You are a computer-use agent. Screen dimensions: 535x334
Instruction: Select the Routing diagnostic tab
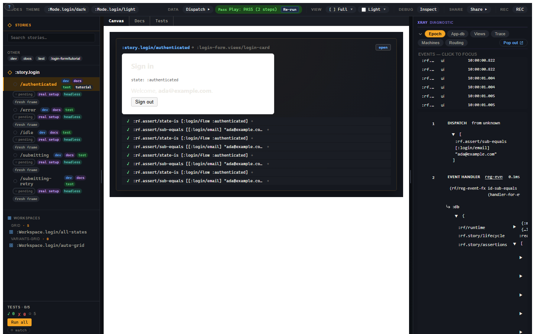pos(456,43)
